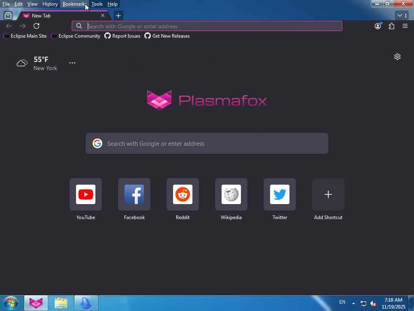
Task: Open Get New Releases bookmark
Action: (167, 36)
